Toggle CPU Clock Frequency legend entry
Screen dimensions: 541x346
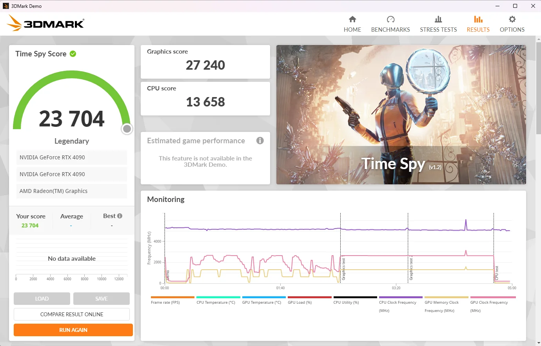point(401,305)
